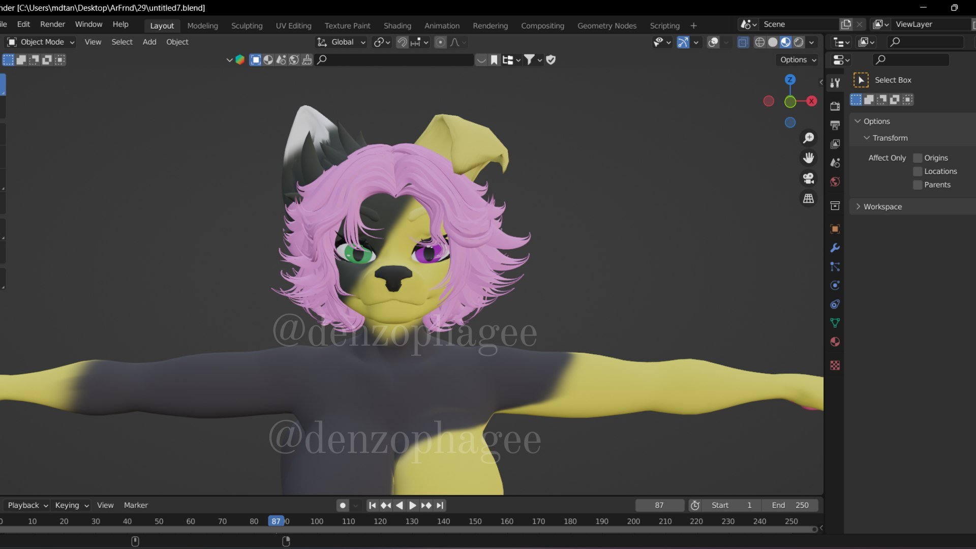Click frame 150 on the timeline
The height and width of the screenshot is (549, 976).
coord(475,522)
